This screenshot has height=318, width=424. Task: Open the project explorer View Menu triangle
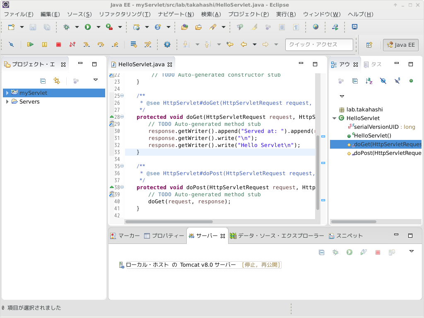click(x=96, y=80)
